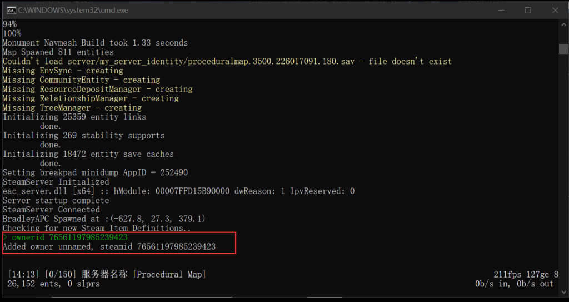This screenshot has height=302, width=569.
Task: Click the '26,152 ents, 0 slprs' status line
Action: [x=53, y=284]
